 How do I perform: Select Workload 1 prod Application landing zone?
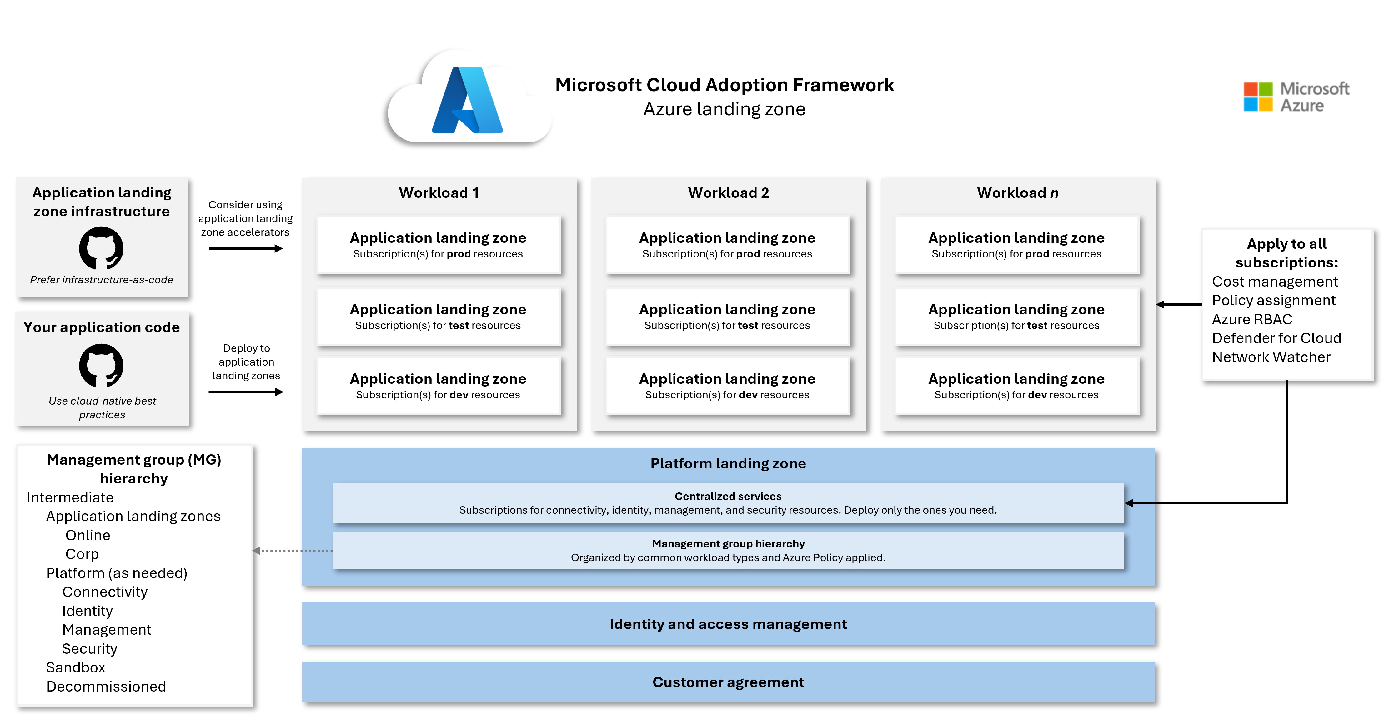(x=438, y=245)
